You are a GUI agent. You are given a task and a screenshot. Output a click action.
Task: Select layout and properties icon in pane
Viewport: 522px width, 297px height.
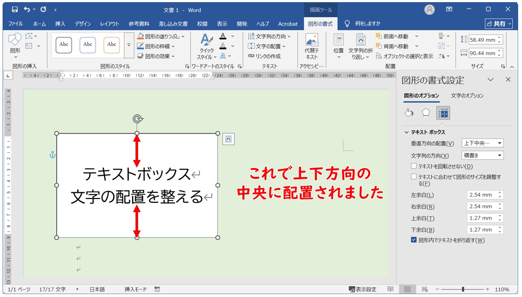443,113
